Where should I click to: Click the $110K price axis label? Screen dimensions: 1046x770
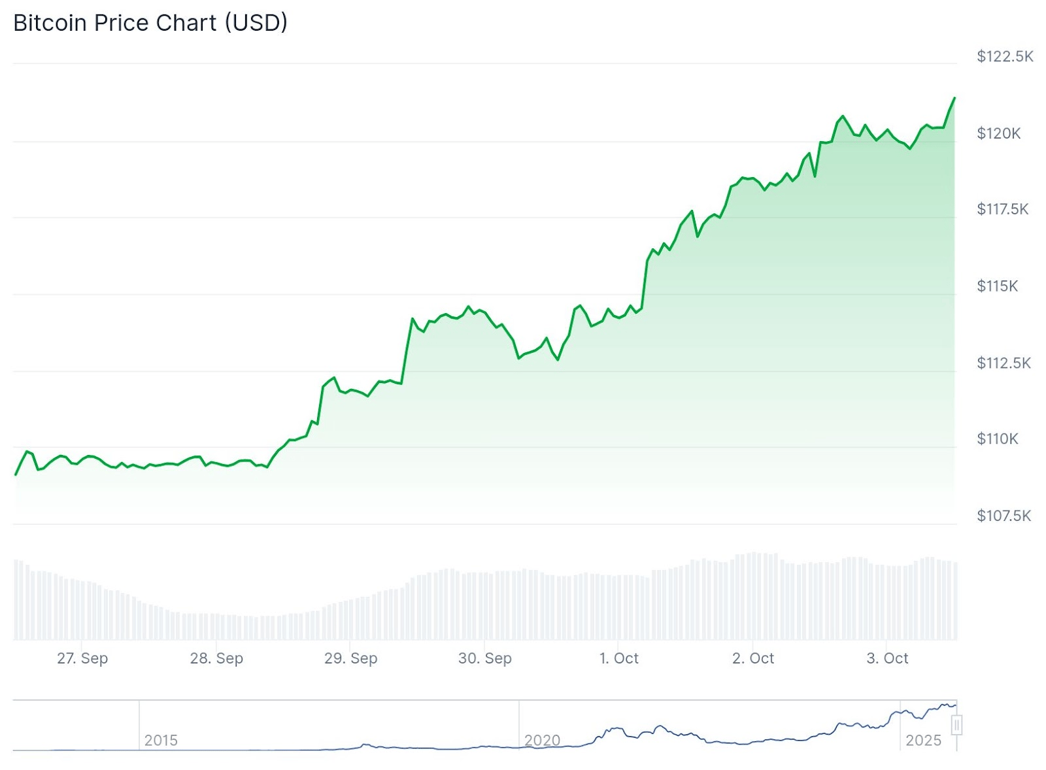pos(997,439)
